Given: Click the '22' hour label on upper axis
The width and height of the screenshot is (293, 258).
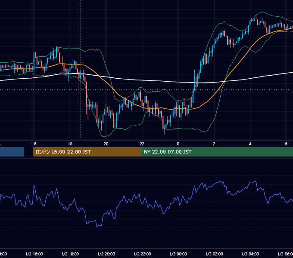Looking at the screenshot, I should (x=142, y=144).
